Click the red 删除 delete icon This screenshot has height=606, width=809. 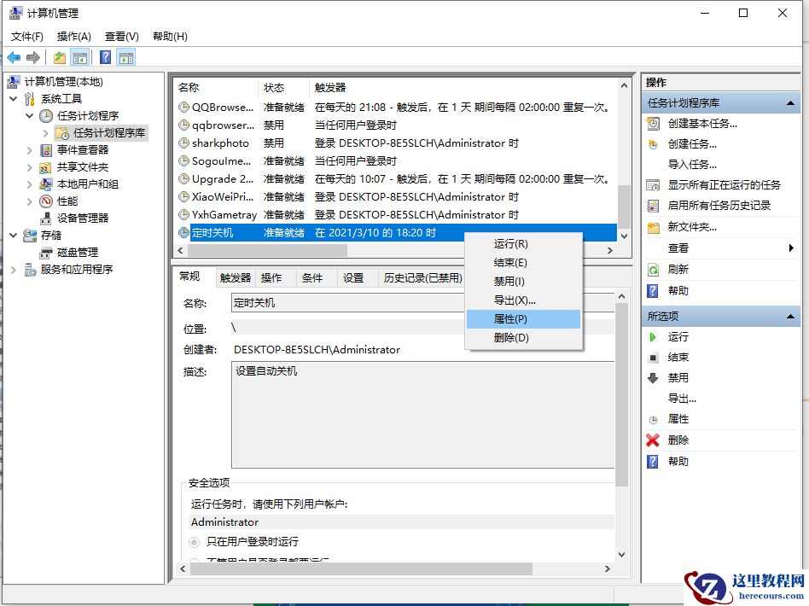point(652,439)
